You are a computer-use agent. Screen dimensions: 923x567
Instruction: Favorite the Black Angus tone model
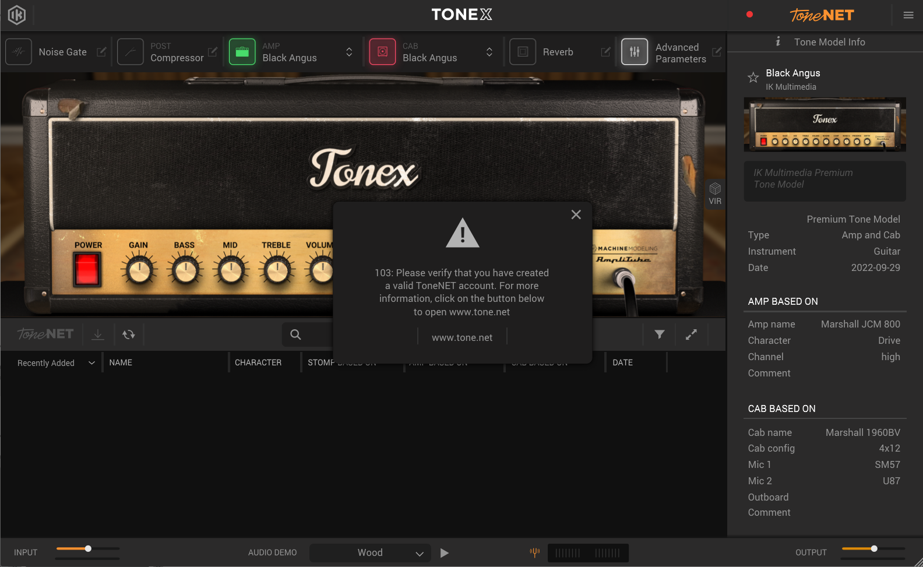click(753, 78)
